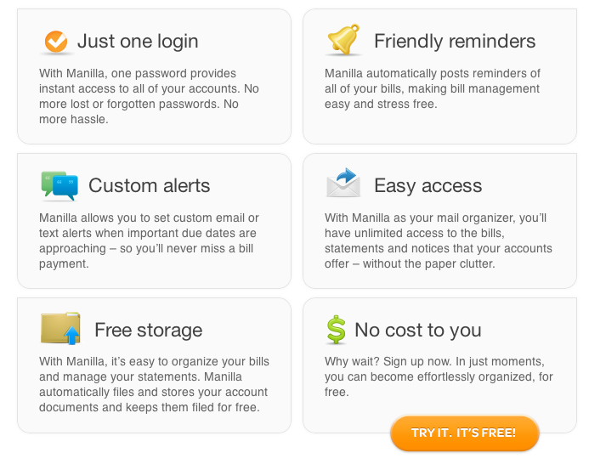Click the No cost to you heading
589x464 pixels.
pyautogui.click(x=417, y=330)
